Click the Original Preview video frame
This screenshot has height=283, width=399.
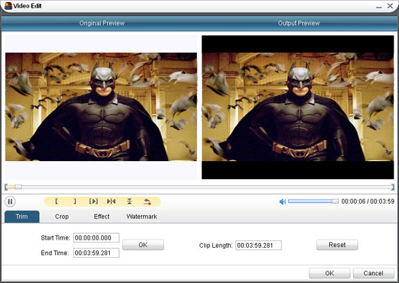[101, 107]
